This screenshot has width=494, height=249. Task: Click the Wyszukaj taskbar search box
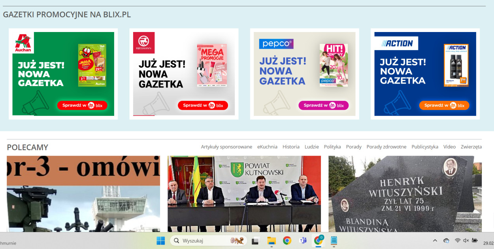[209, 241]
